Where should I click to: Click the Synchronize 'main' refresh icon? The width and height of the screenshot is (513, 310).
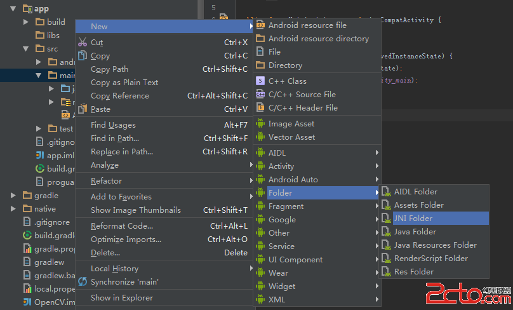pyautogui.click(x=83, y=281)
